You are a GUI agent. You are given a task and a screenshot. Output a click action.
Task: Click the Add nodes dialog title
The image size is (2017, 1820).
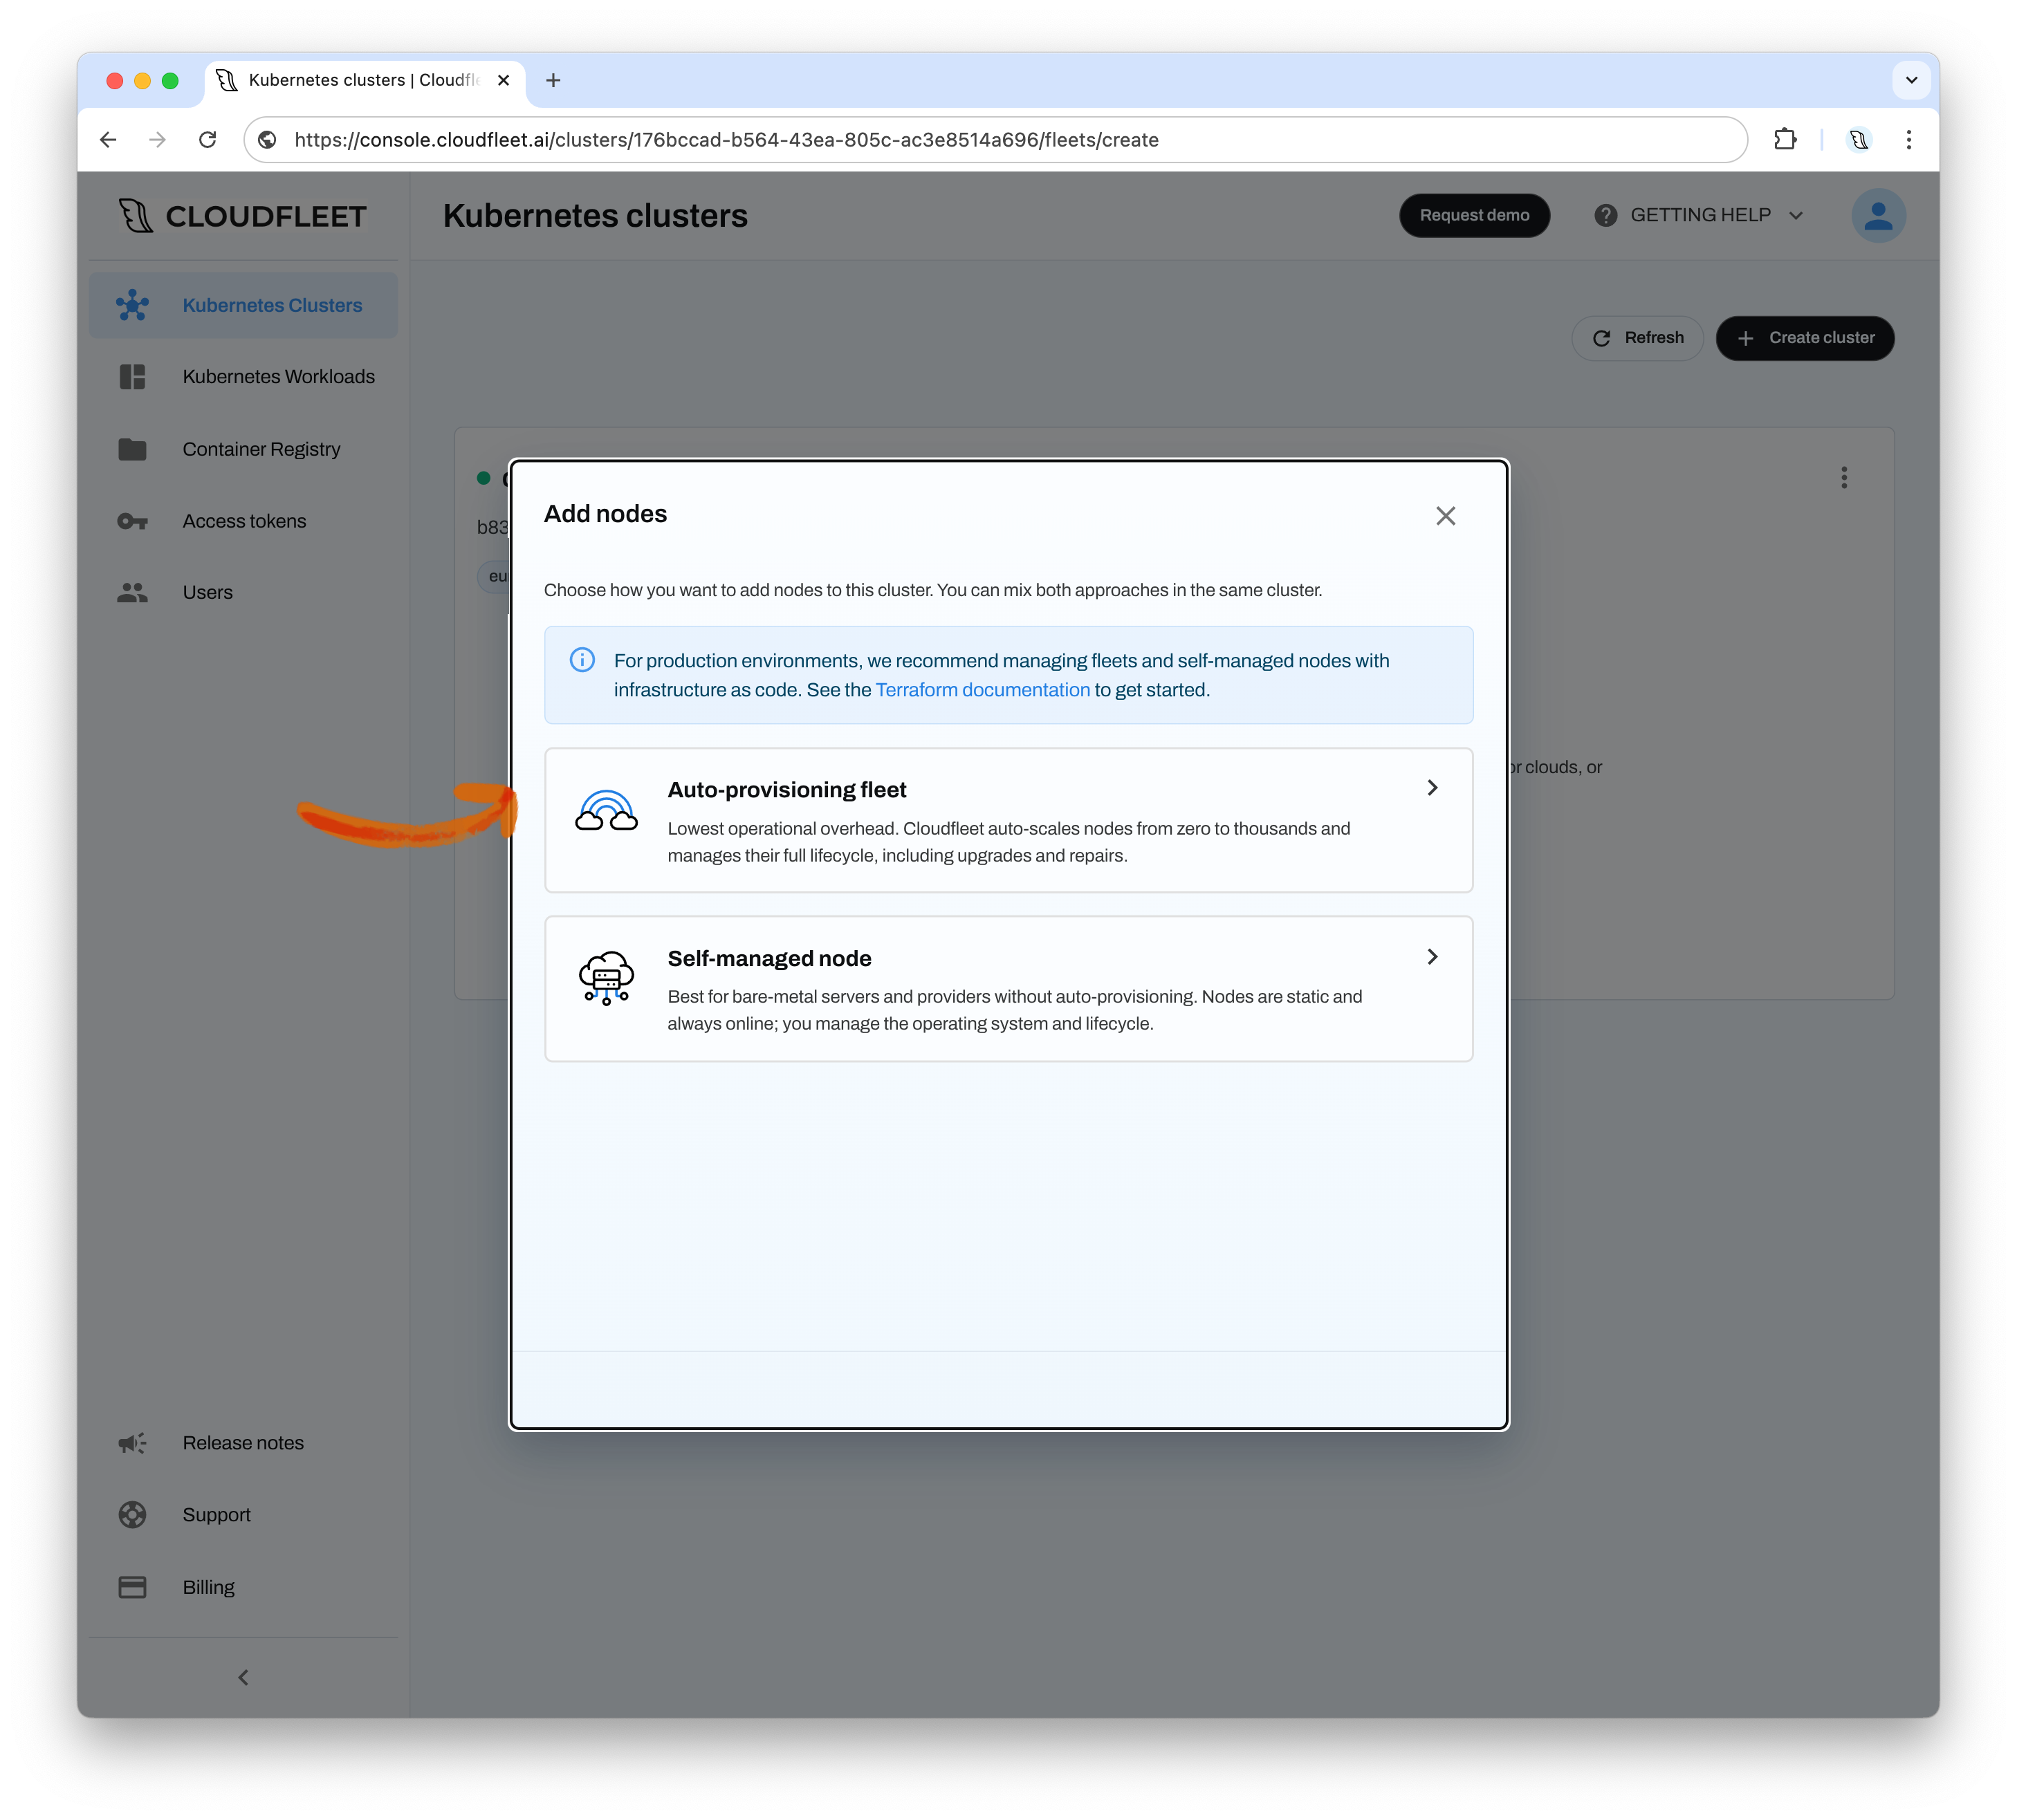(x=605, y=514)
